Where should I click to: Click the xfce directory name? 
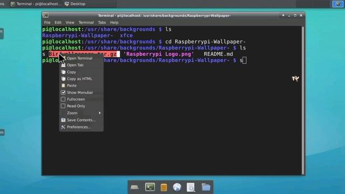[126, 36]
